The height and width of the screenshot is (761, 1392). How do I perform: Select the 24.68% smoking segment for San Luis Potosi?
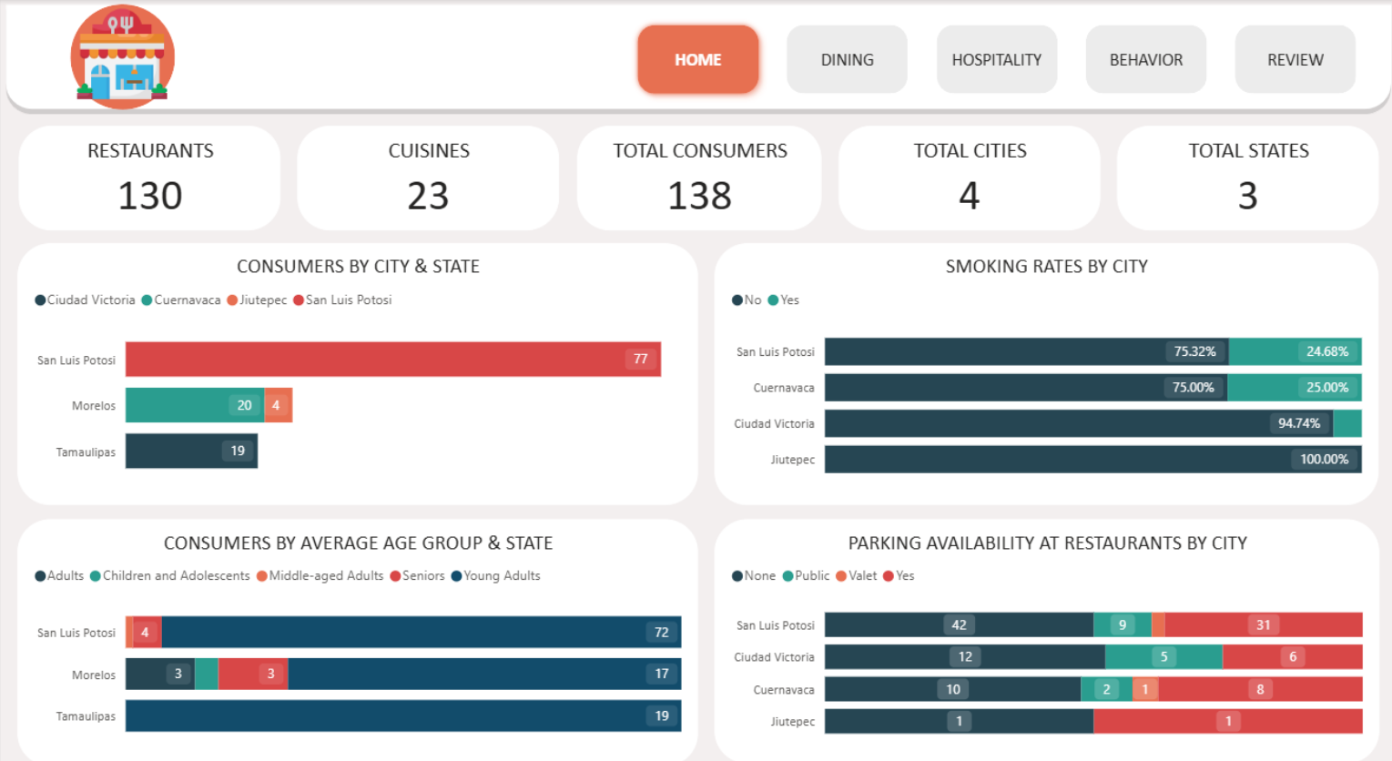coord(1294,351)
